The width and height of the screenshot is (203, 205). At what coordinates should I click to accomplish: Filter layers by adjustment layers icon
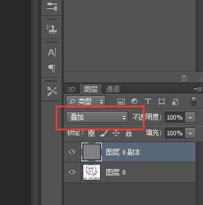[134, 101]
